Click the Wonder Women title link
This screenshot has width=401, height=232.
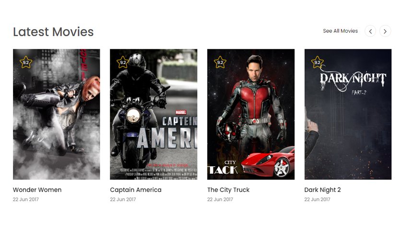pyautogui.click(x=37, y=190)
